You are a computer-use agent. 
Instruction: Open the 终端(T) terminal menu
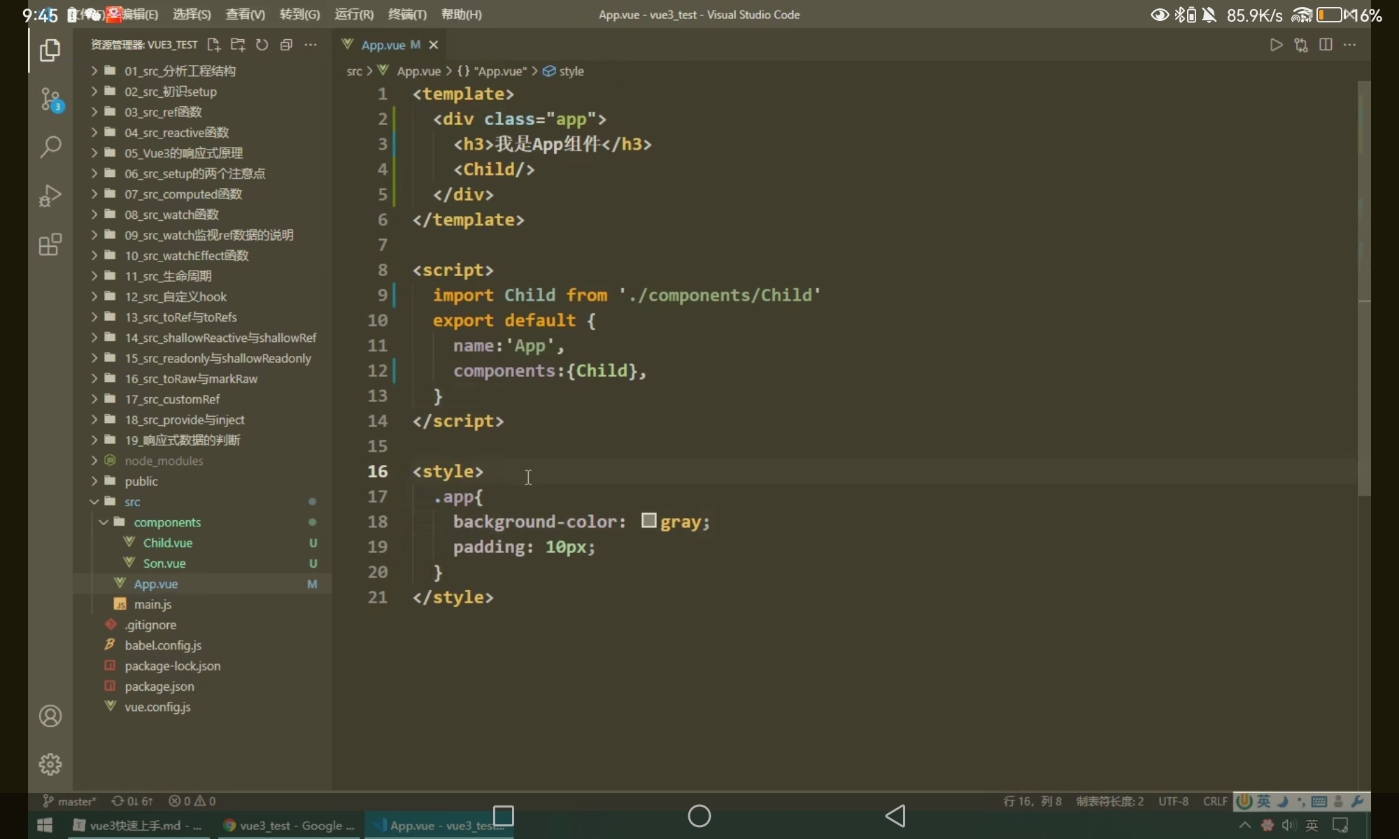click(407, 15)
